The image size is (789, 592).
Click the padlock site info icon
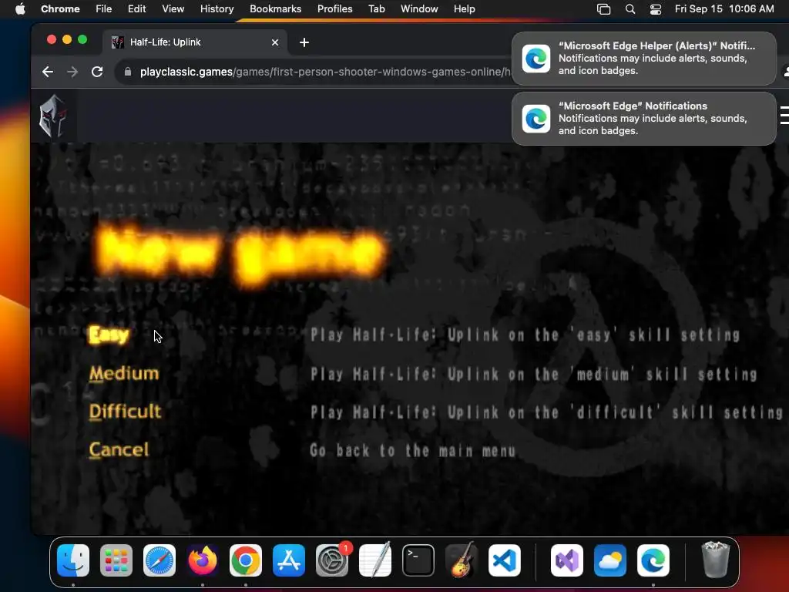coord(128,72)
